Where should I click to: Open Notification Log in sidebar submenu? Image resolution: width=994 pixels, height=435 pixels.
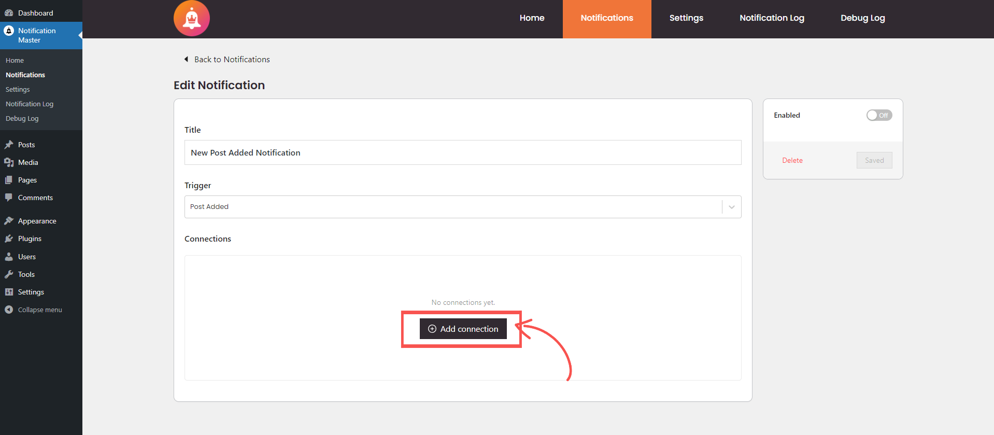click(x=30, y=104)
